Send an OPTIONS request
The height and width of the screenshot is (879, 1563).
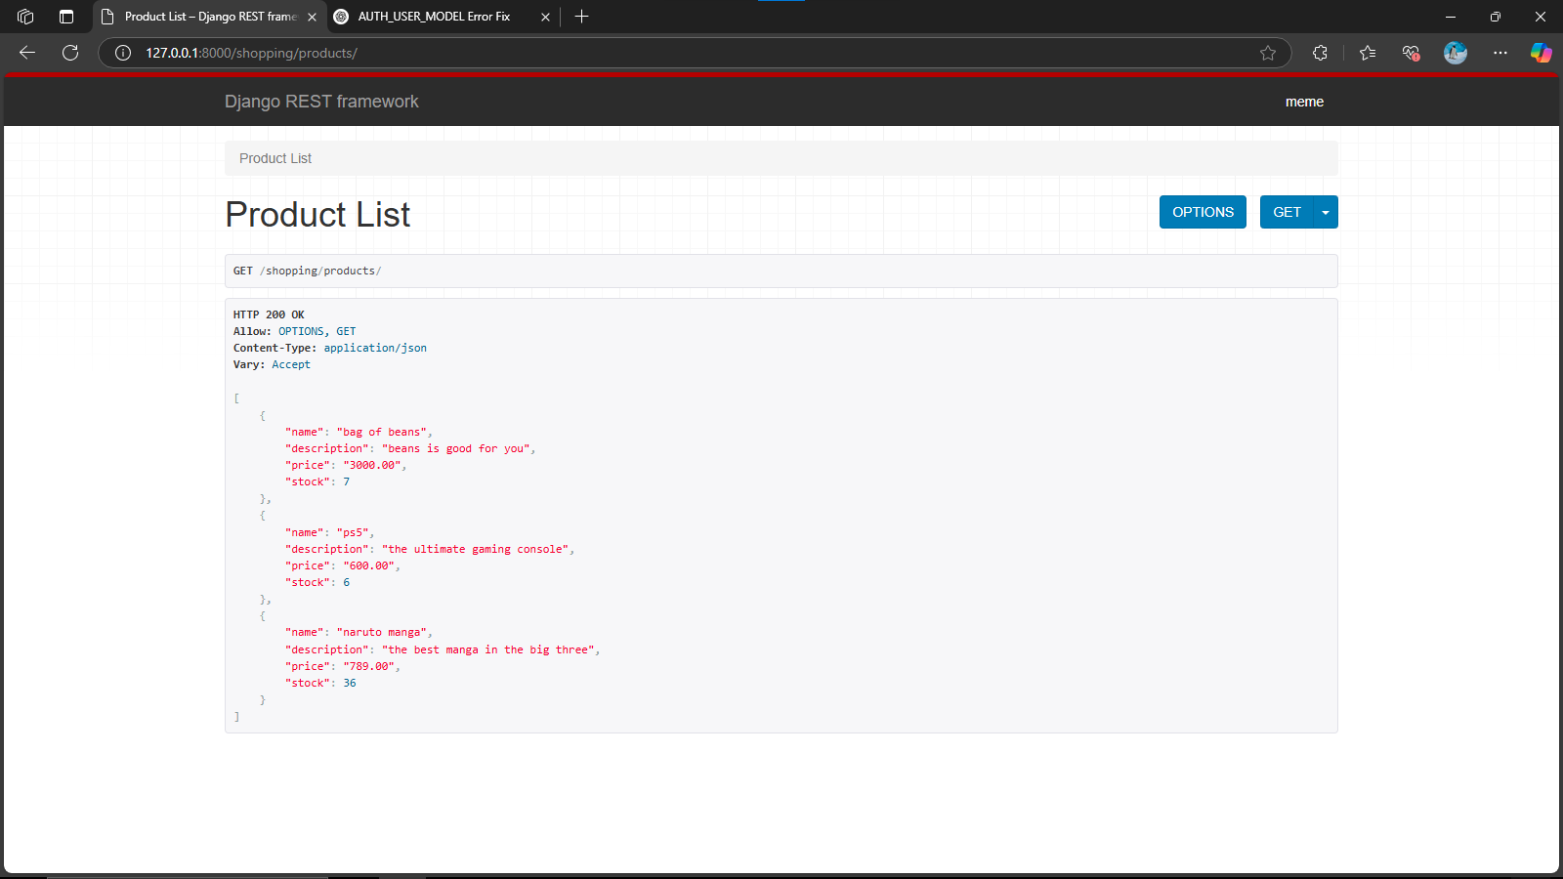tap(1203, 212)
